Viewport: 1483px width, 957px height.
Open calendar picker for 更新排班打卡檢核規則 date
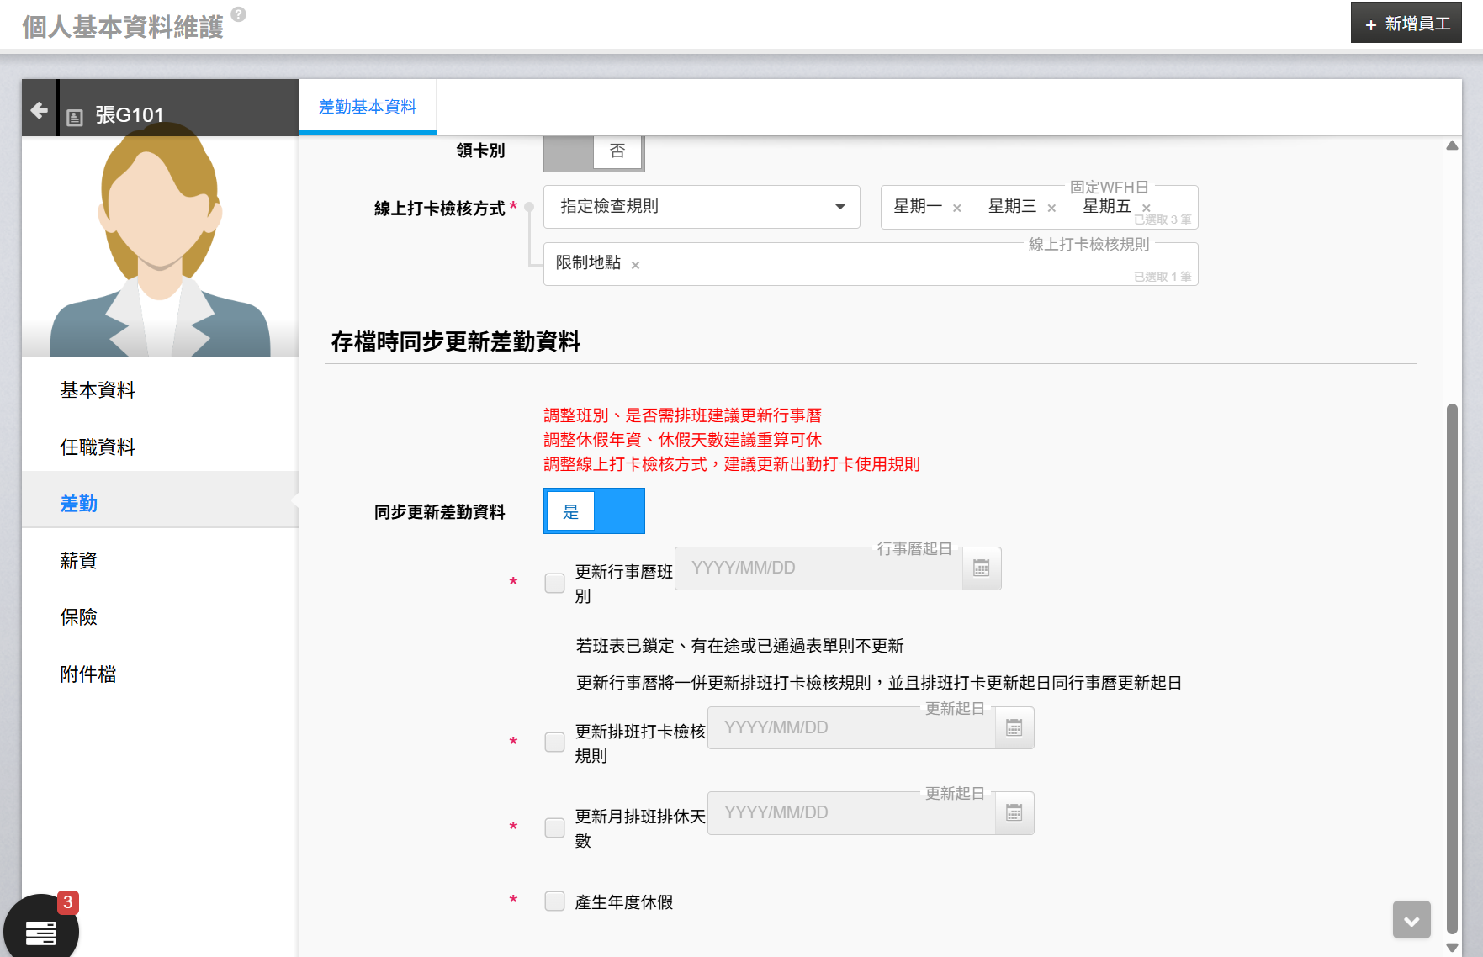point(1014,728)
